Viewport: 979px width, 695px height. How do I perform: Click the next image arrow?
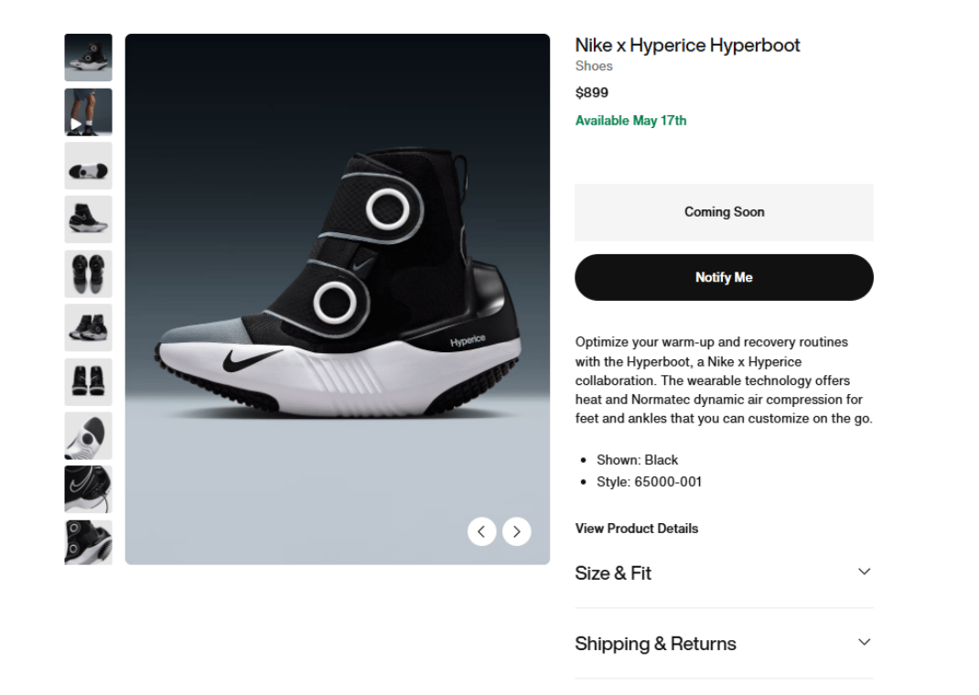click(517, 531)
